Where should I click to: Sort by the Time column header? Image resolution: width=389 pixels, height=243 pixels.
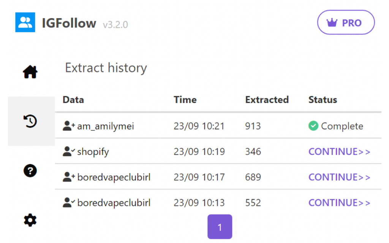[185, 99]
